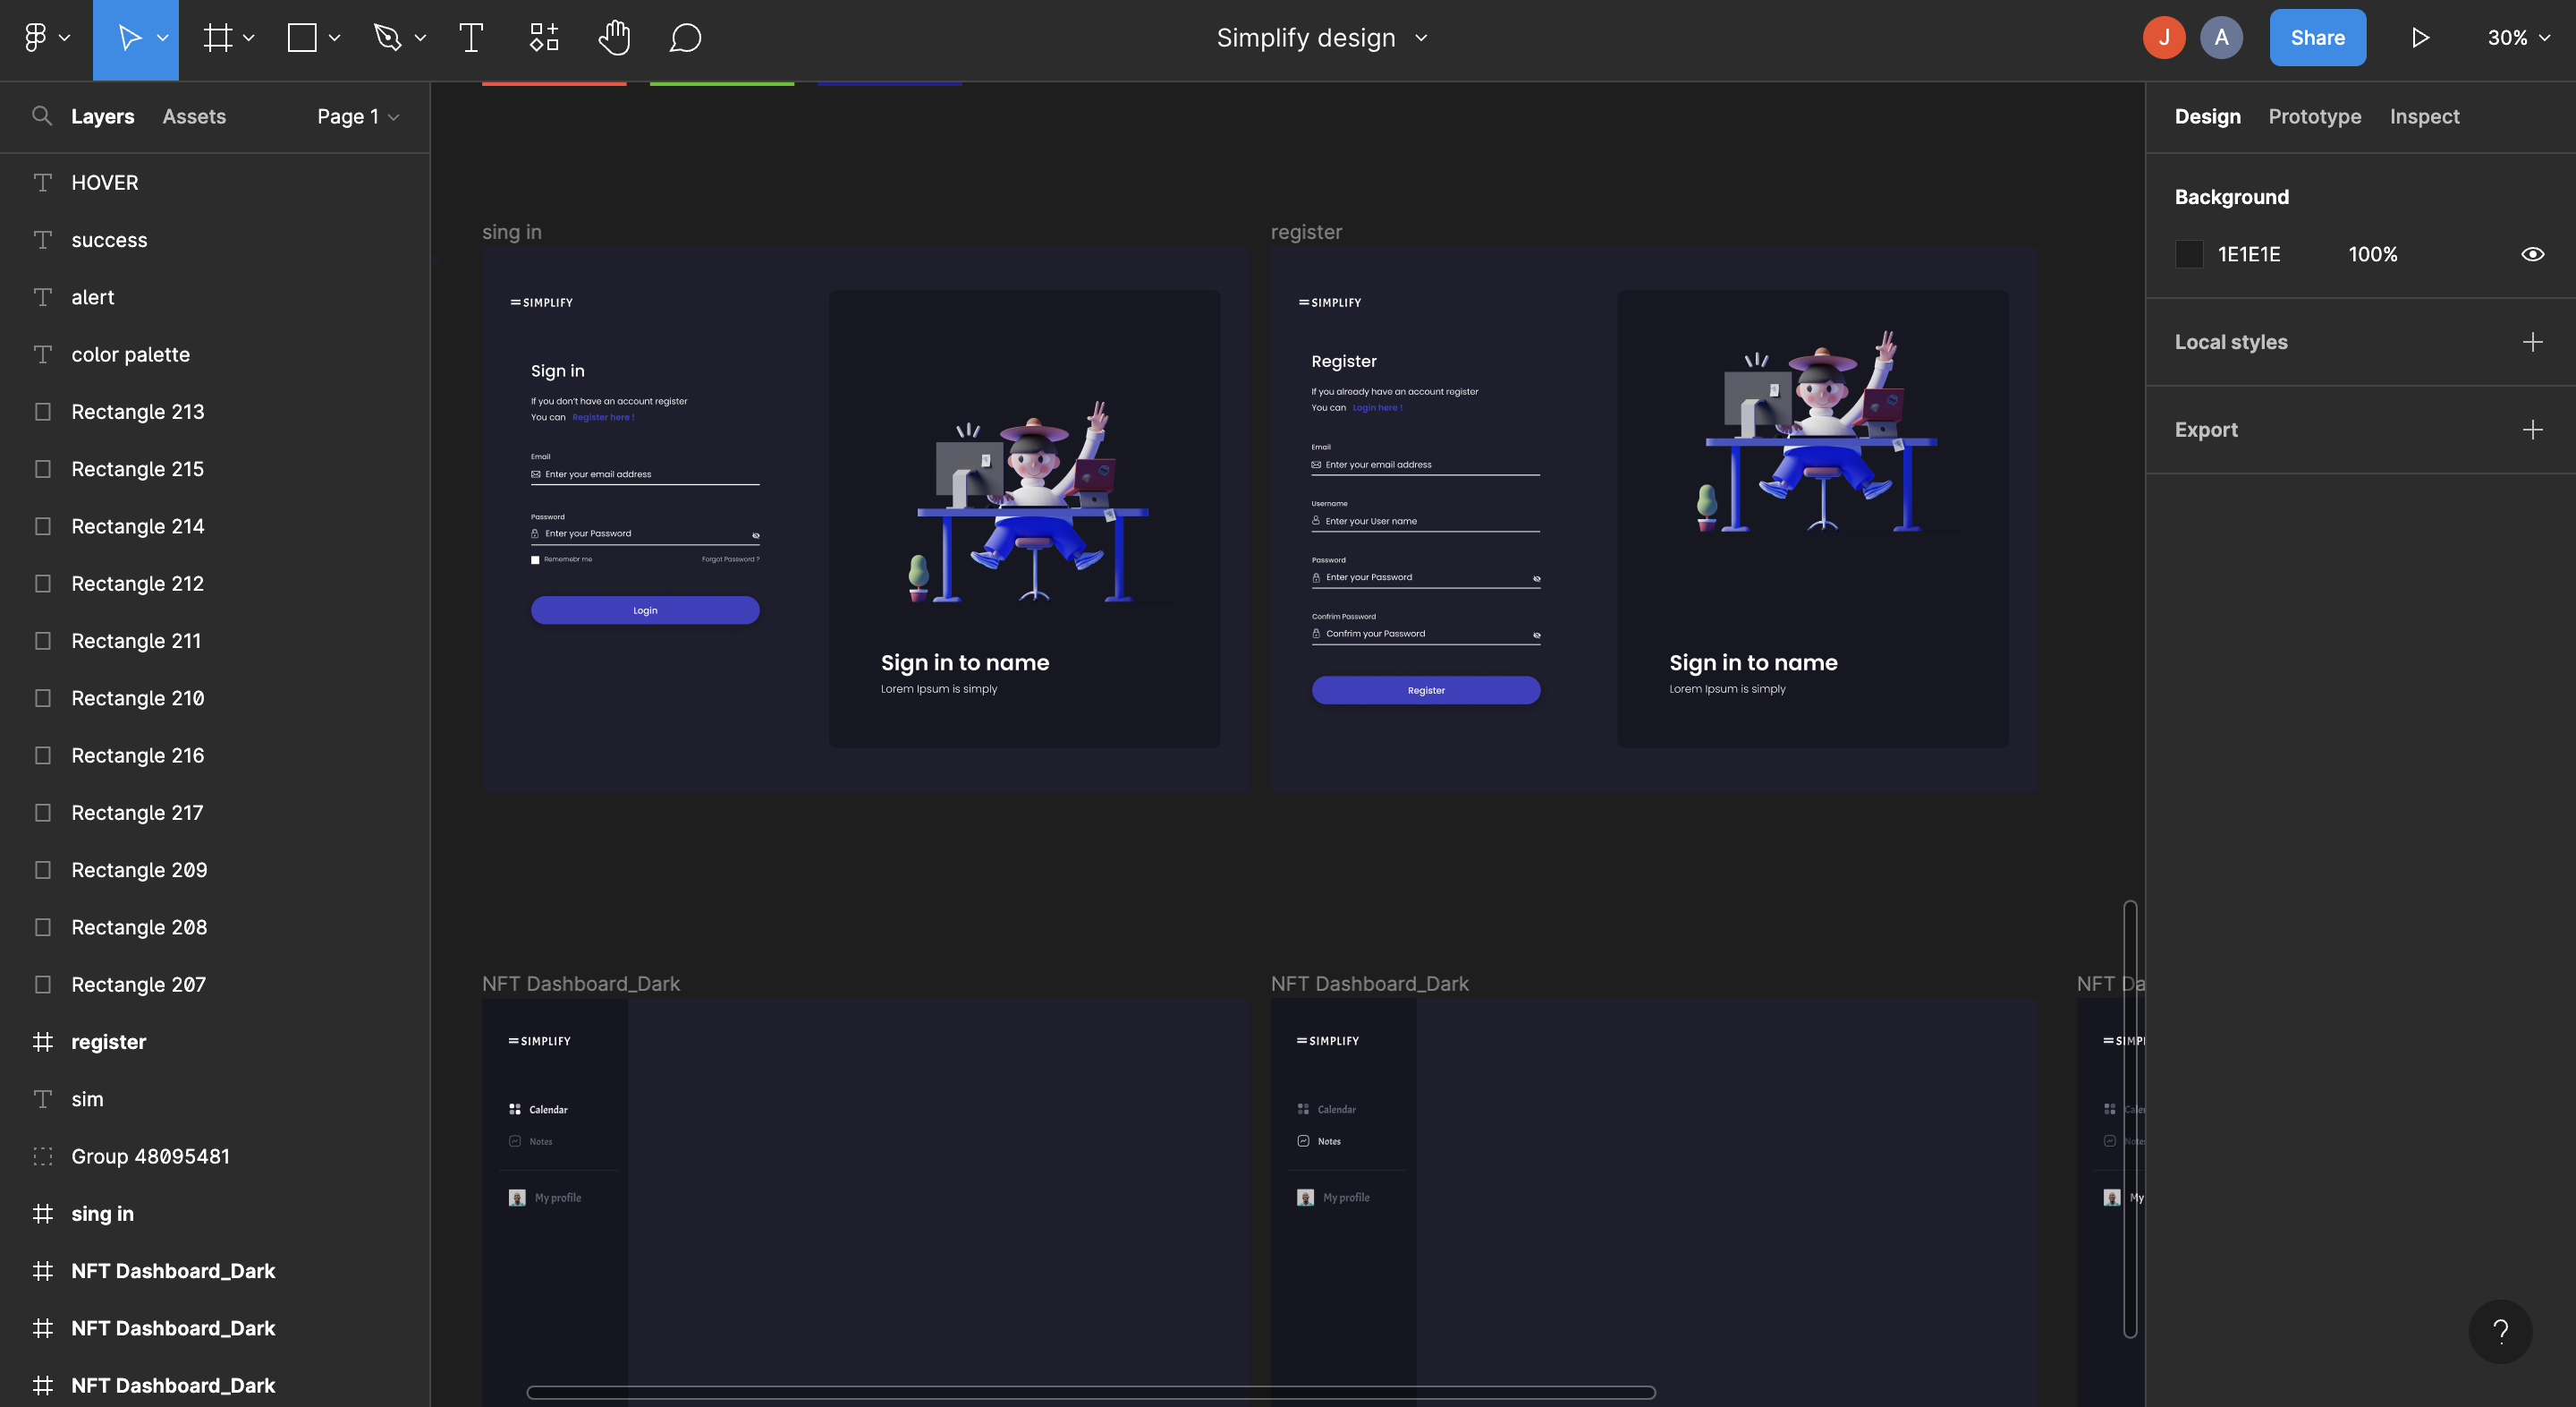The height and width of the screenshot is (1407, 2576).
Task: Select the Pen tool
Action: [x=387, y=38]
